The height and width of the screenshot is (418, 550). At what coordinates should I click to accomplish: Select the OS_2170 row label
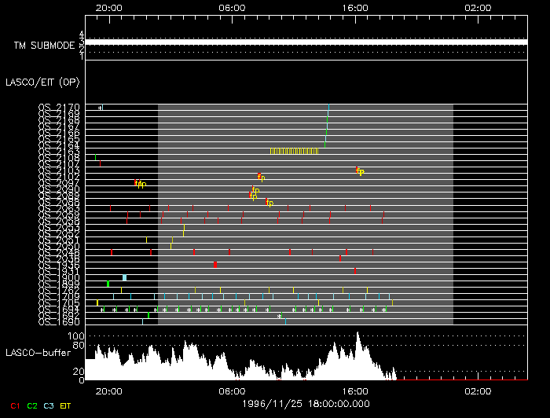coord(59,107)
